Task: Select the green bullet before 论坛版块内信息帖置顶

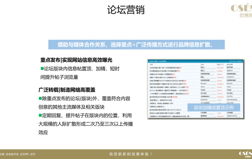Action: [x=42, y=68]
